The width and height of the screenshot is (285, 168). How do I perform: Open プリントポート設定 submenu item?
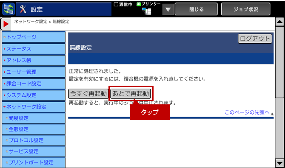click(34, 162)
